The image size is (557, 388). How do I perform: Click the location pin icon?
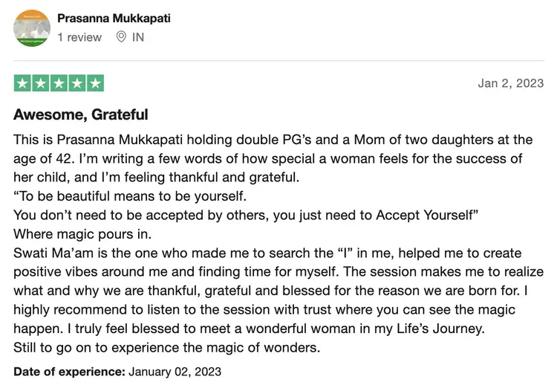point(122,36)
